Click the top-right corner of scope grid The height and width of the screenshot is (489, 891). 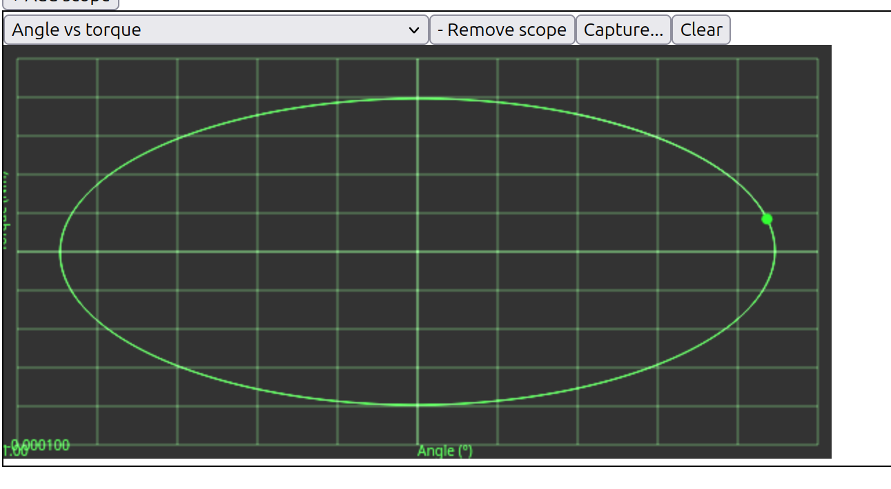[x=818, y=59]
